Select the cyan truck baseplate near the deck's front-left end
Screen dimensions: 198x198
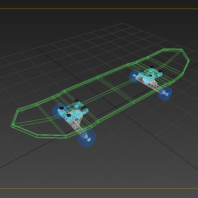[x=73, y=111]
